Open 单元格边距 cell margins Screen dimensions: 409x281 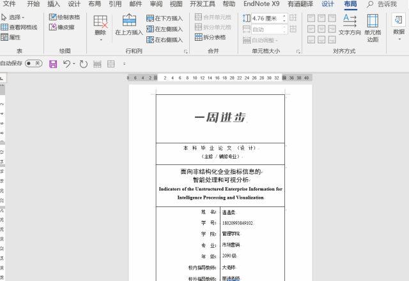point(373,28)
